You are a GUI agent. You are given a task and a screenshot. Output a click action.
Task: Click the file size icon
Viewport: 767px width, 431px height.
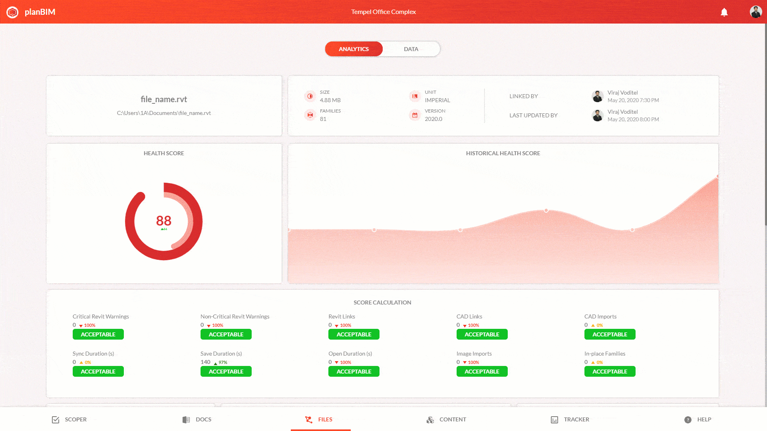click(x=310, y=96)
